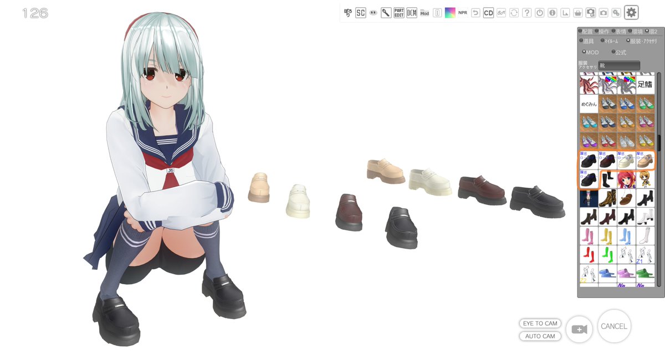Click the mask eyes icon

(374, 13)
